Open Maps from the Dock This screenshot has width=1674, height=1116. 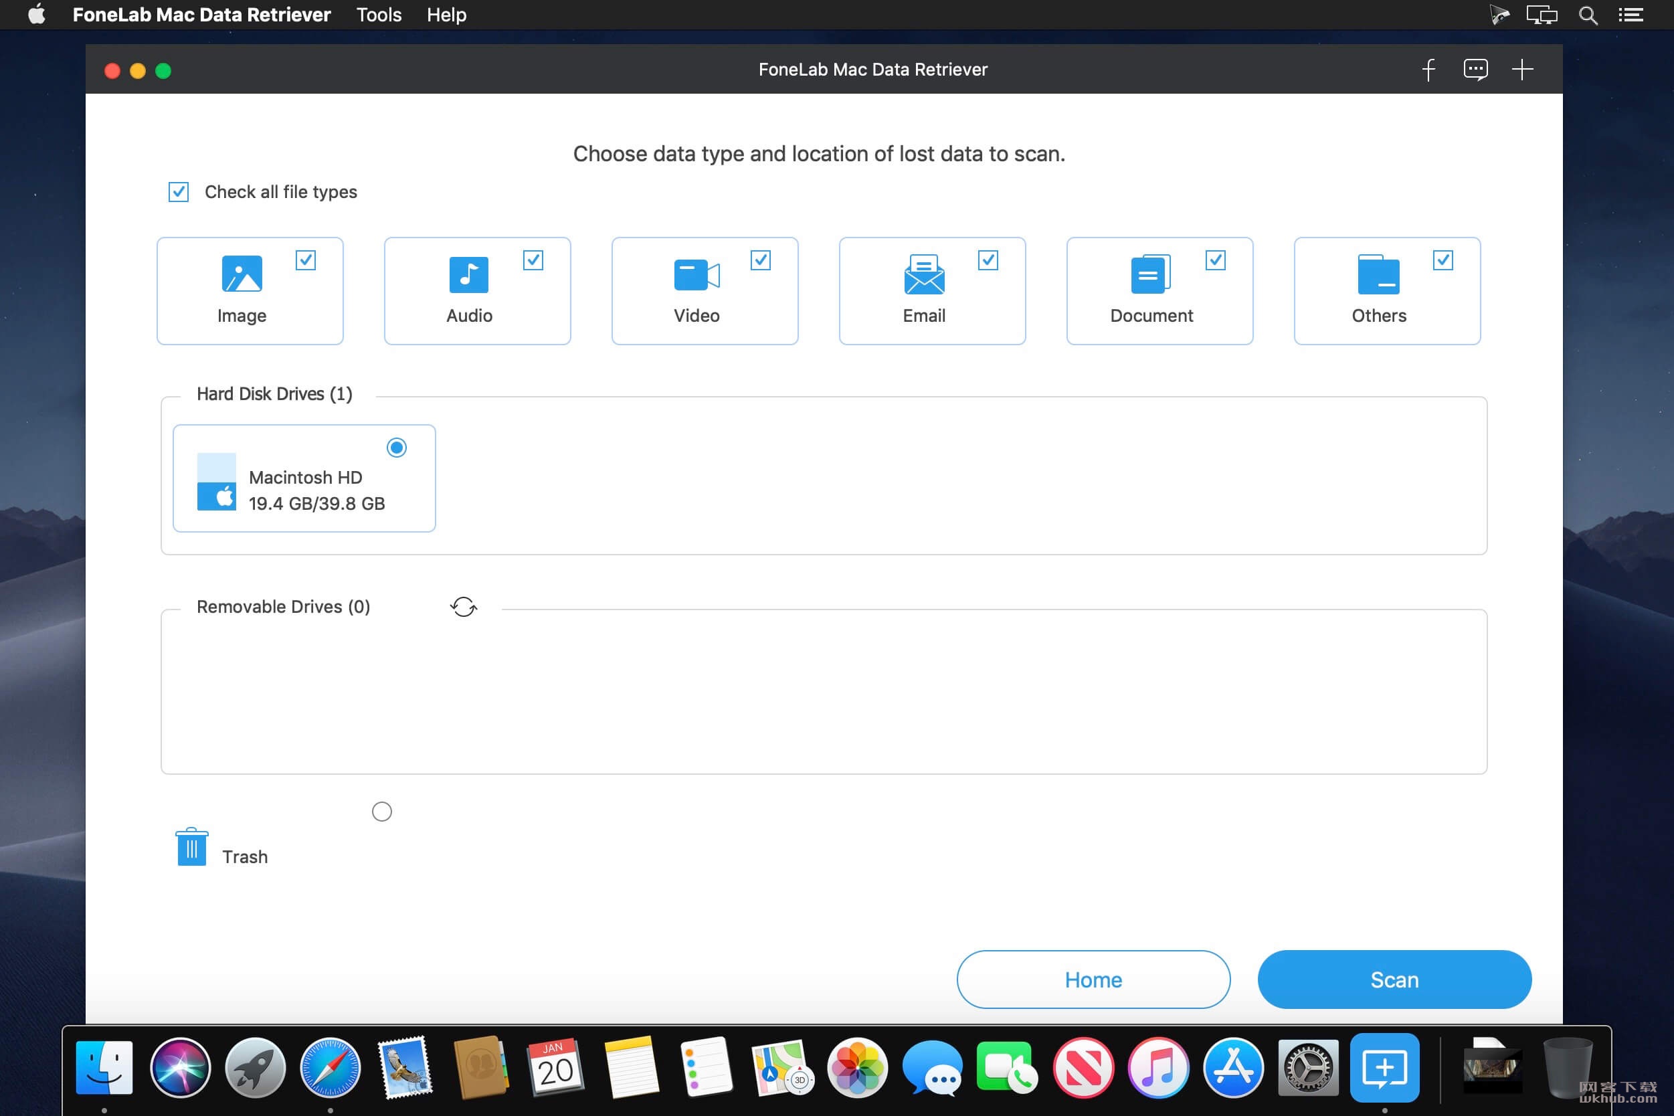pos(782,1068)
